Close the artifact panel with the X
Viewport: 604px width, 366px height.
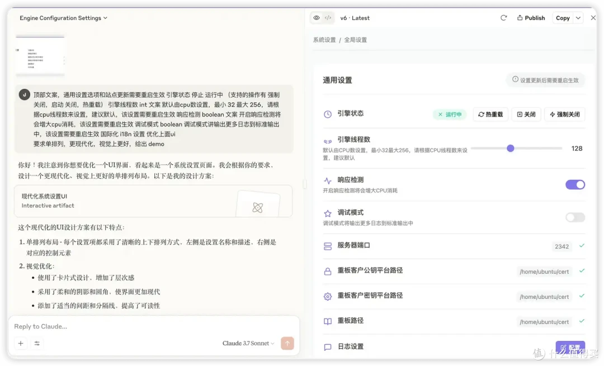click(593, 18)
